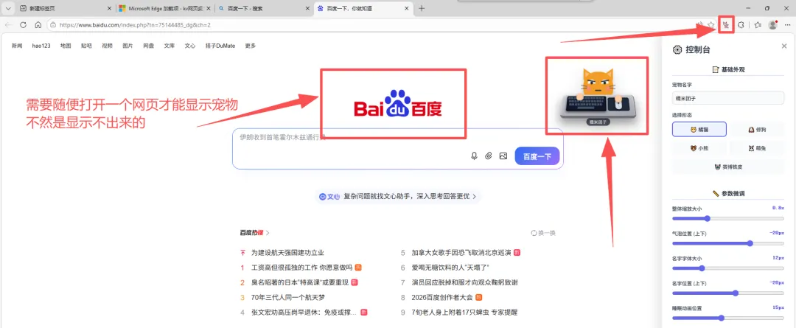Image resolution: width=796 pixels, height=328 pixels.
Task: View site info lock icon in address bar
Action: [53, 25]
